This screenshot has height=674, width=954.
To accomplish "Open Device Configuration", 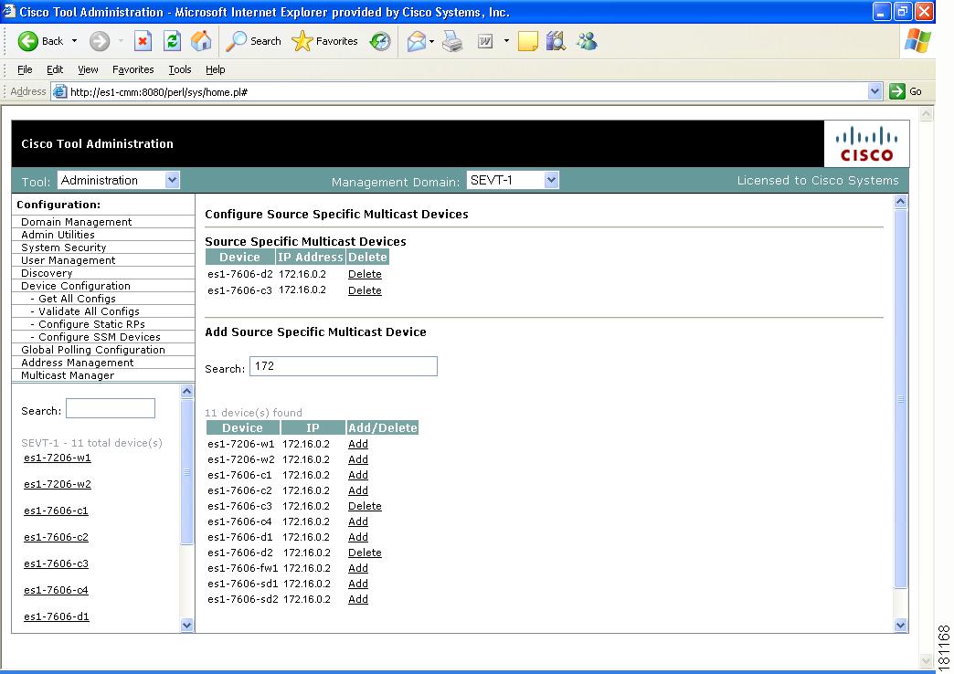I will pyautogui.click(x=76, y=286).
